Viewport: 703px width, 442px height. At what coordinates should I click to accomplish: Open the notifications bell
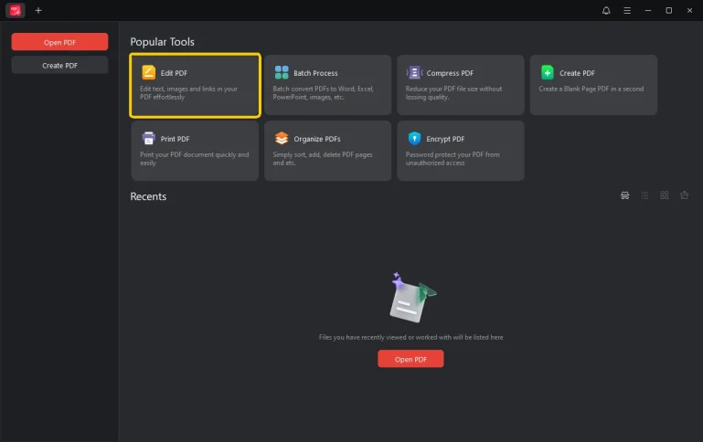(606, 10)
